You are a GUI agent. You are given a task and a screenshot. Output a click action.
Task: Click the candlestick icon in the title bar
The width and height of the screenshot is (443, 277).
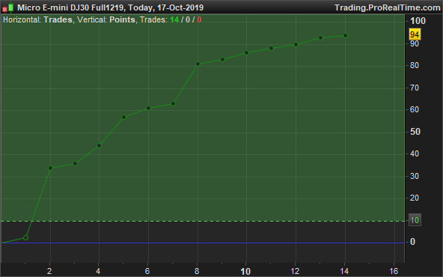8,7
